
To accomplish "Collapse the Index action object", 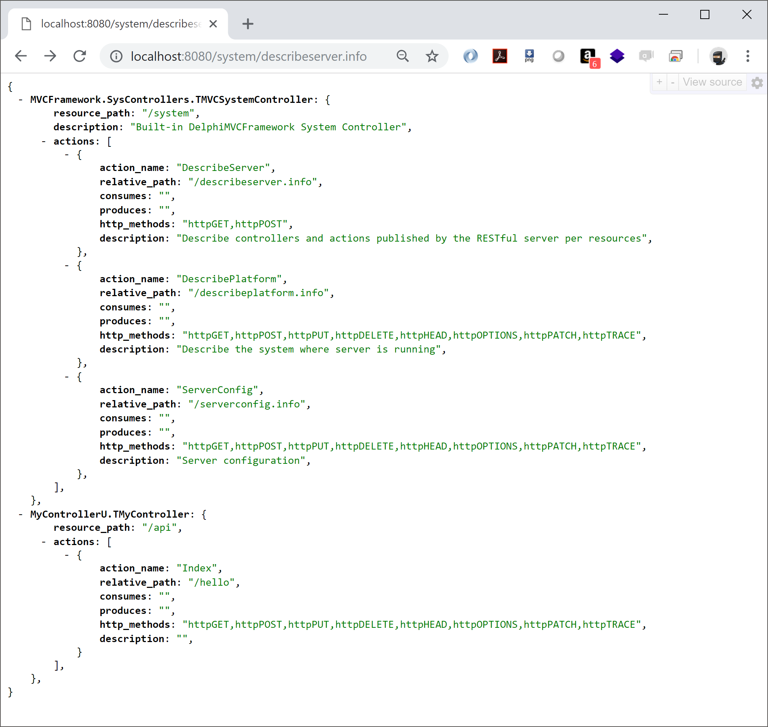I will tap(67, 555).
